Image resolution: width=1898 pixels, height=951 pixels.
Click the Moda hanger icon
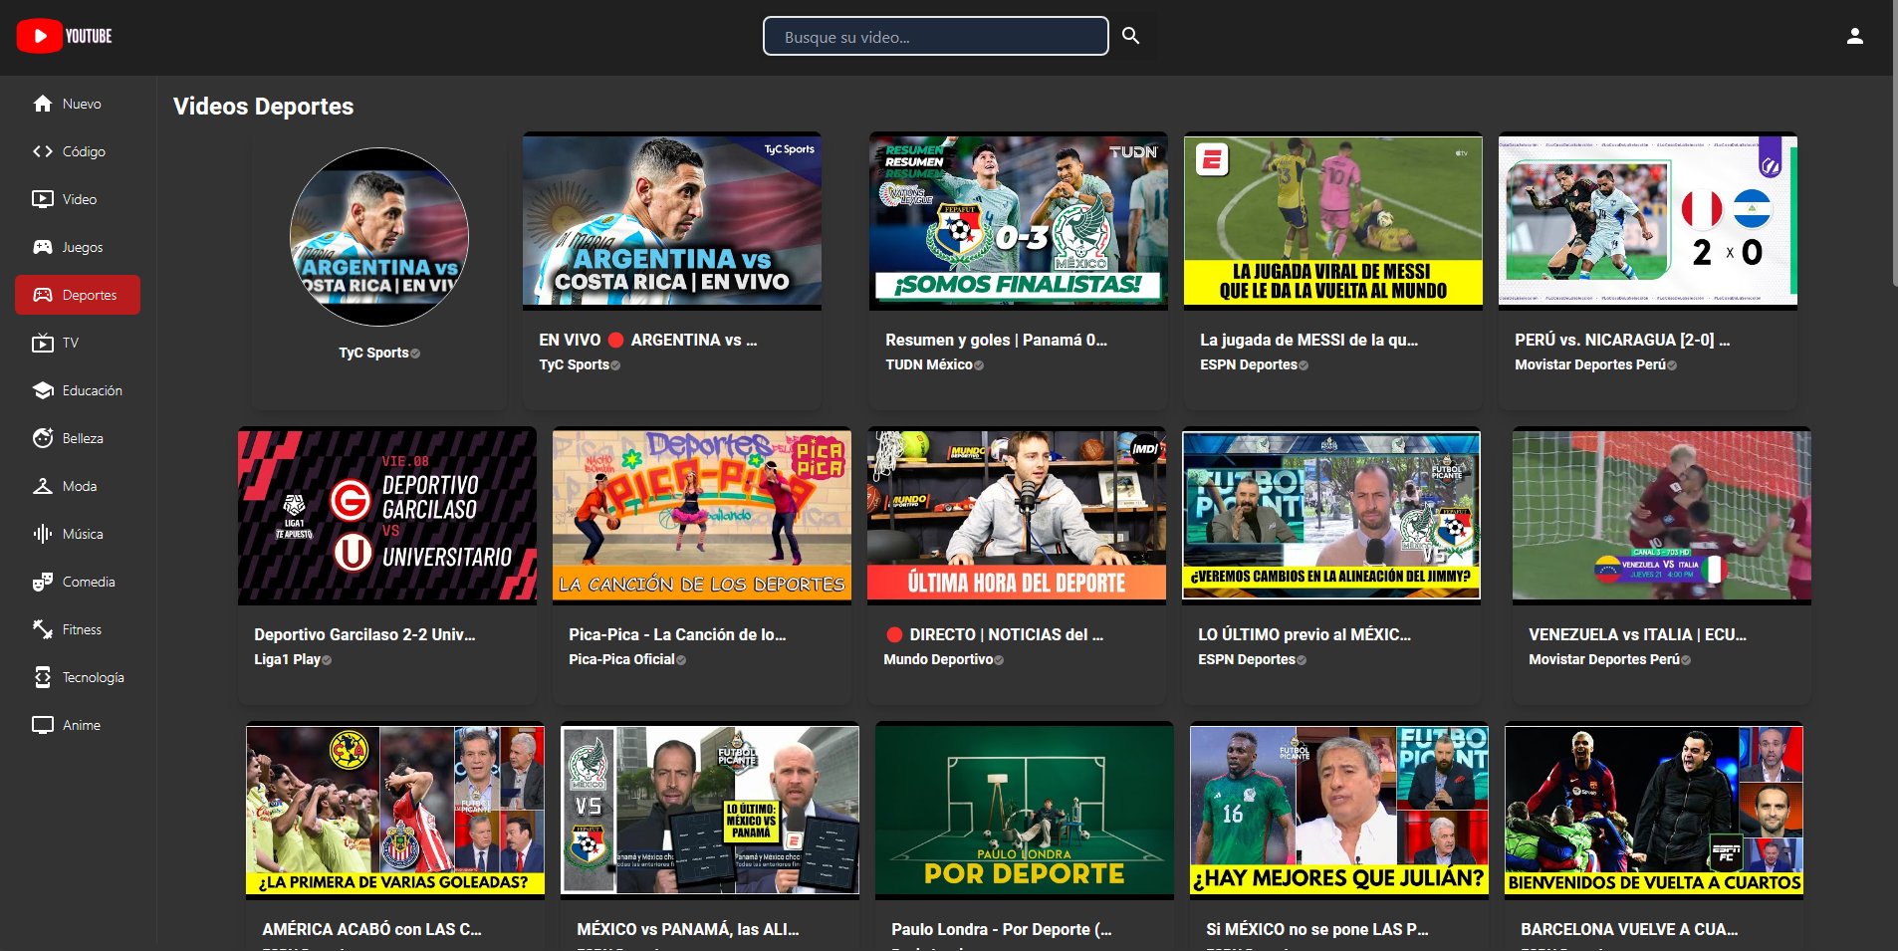(43, 486)
